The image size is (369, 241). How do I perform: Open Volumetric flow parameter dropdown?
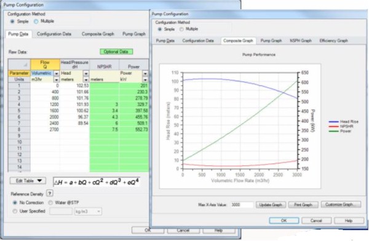[57, 73]
